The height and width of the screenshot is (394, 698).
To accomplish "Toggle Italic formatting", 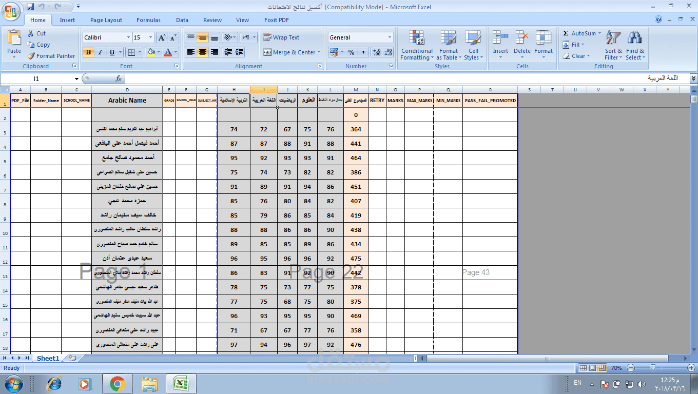I will (x=100, y=52).
